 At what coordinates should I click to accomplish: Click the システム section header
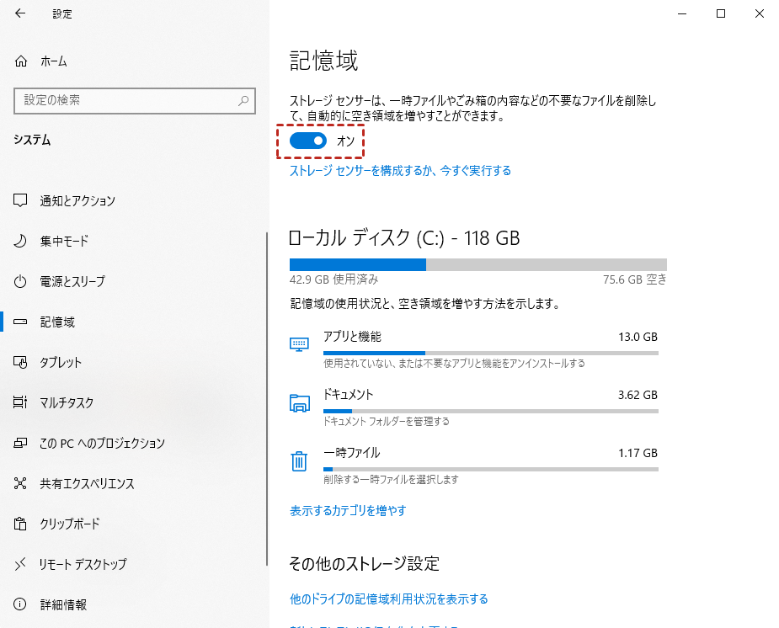(32, 140)
